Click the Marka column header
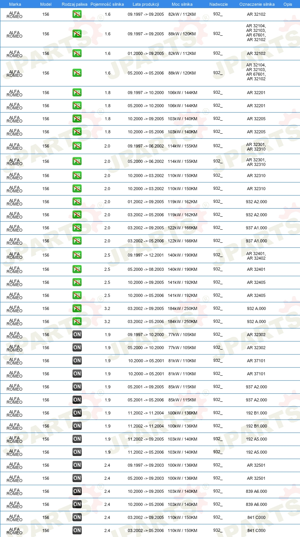 tap(15, 4)
